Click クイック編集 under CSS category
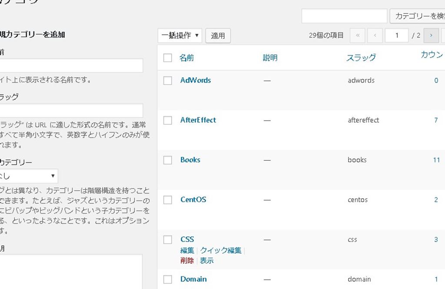This screenshot has width=445, height=289. click(220, 250)
